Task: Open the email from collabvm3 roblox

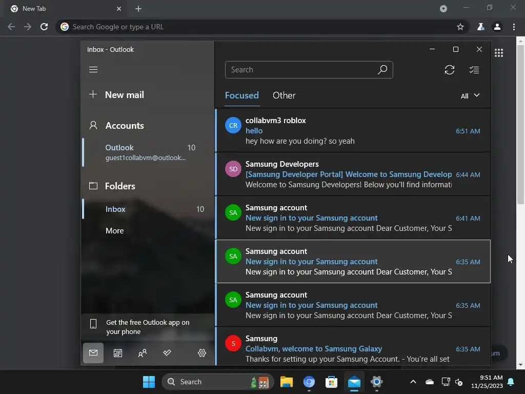Action: tap(353, 130)
